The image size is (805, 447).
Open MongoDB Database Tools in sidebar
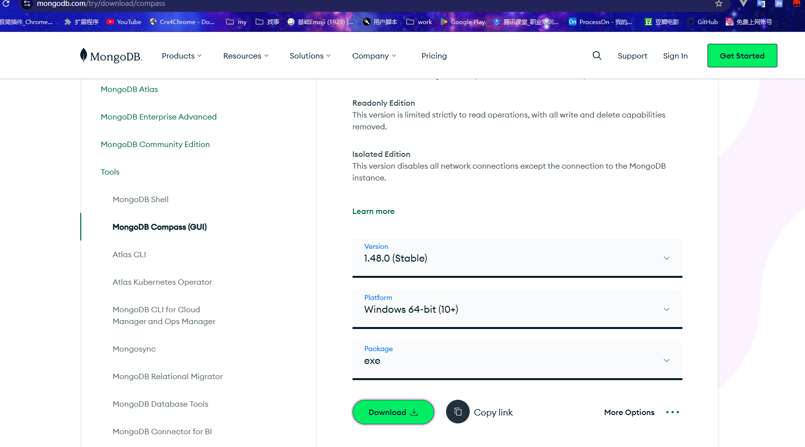[x=161, y=404]
